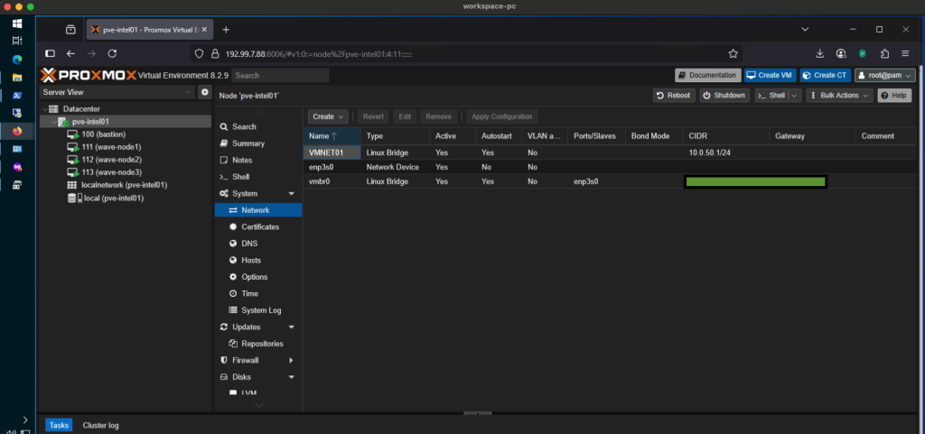This screenshot has height=434, width=925.
Task: Open the Create network dropdown
Action: [328, 116]
